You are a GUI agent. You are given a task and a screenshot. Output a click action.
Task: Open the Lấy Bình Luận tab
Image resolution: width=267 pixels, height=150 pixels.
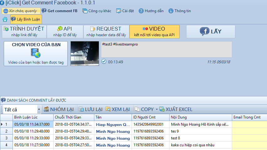pos(26,19)
